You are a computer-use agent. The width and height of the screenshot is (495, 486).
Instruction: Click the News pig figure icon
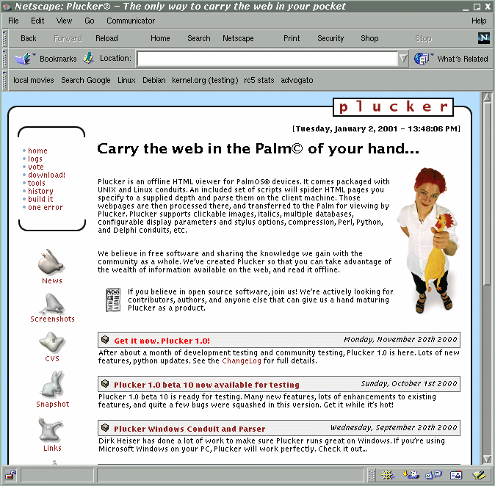click(x=51, y=261)
